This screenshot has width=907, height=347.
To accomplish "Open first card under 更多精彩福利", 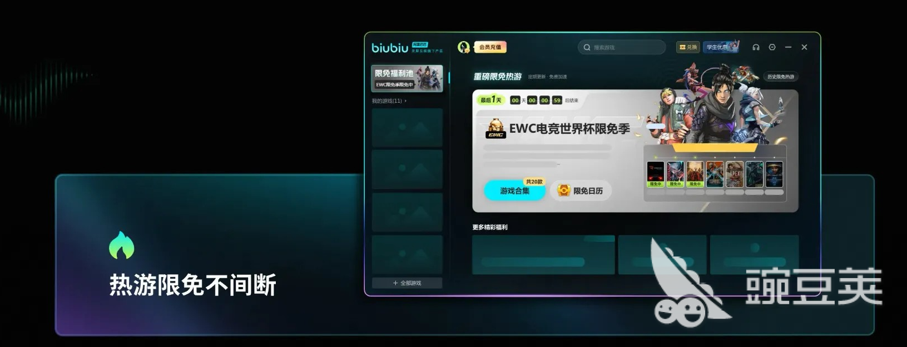I will click(543, 255).
